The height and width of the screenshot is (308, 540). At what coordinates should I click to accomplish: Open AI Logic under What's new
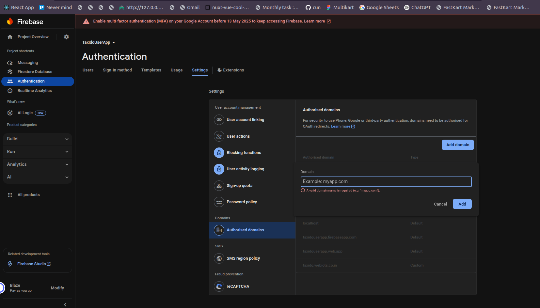click(x=25, y=113)
